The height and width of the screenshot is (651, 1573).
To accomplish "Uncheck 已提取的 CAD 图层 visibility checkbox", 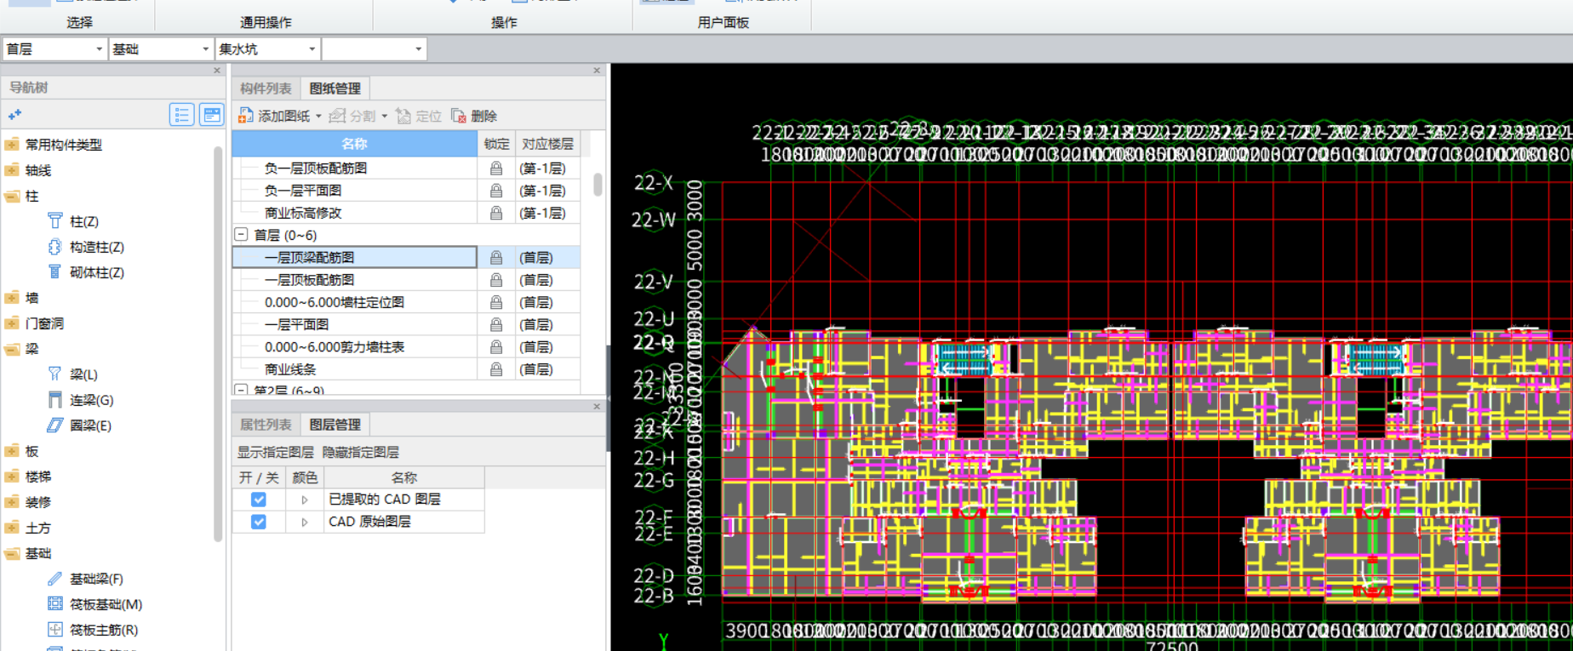I will click(259, 500).
